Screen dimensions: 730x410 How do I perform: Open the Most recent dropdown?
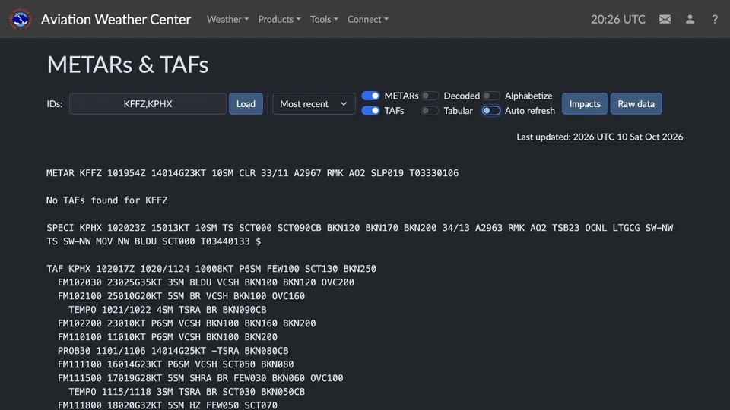click(314, 104)
